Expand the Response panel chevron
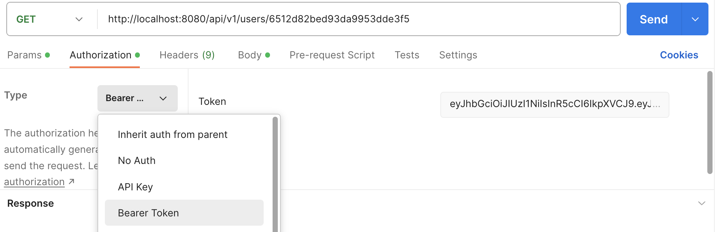The width and height of the screenshot is (717, 232). coord(701,203)
